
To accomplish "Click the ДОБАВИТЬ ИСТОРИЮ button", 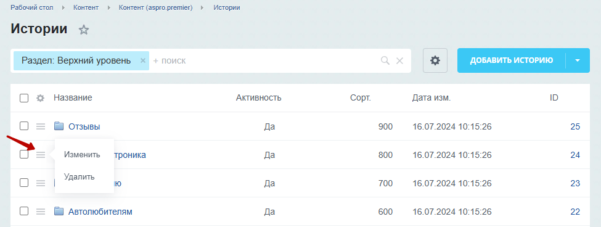I will click(511, 60).
